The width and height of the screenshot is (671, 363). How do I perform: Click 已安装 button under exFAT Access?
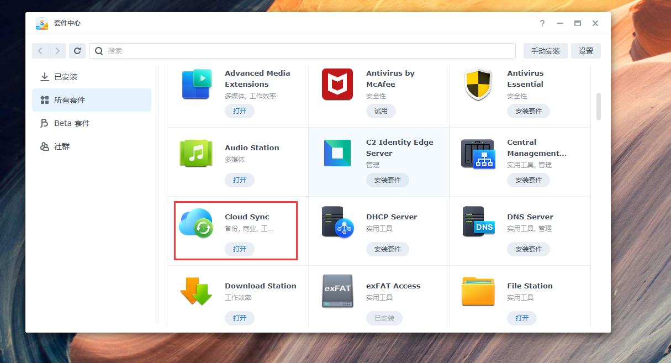click(384, 318)
